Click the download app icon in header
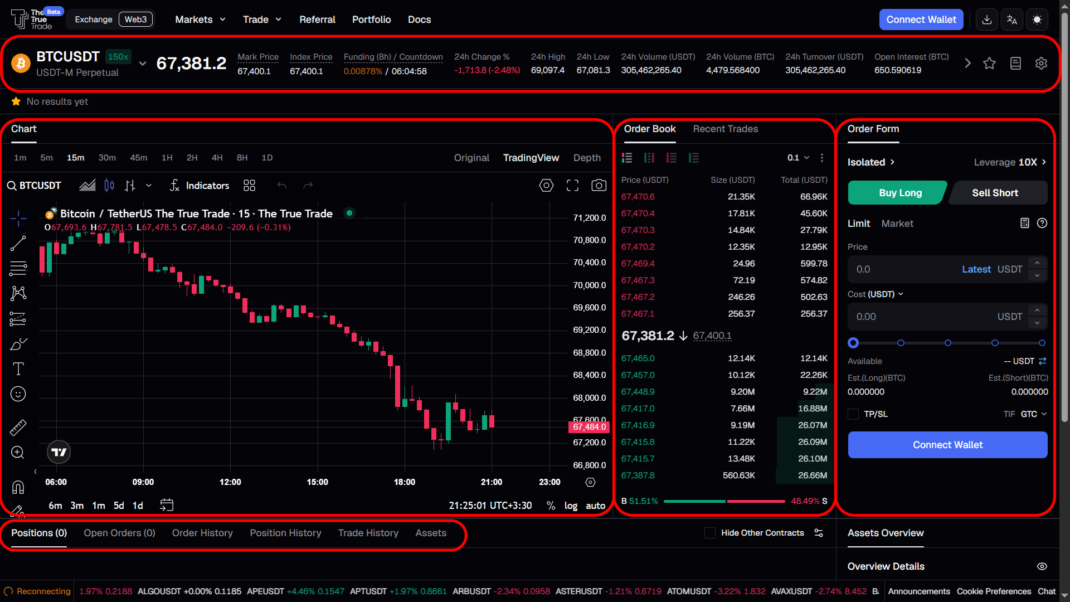The width and height of the screenshot is (1070, 602). (986, 20)
